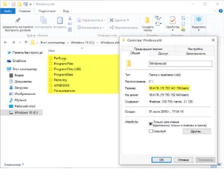Image resolution: width=224 pixels, height=175 pixels.
Task: Open the Выделить dropdown arrow
Action: tap(199, 30)
